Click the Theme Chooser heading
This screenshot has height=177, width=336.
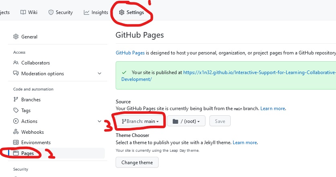pos(132,135)
